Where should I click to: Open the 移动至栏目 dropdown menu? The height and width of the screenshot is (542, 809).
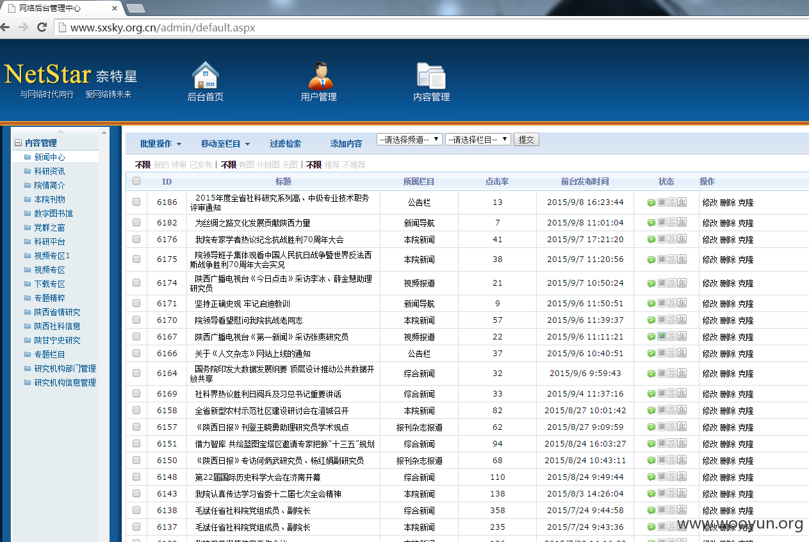pyautogui.click(x=225, y=144)
